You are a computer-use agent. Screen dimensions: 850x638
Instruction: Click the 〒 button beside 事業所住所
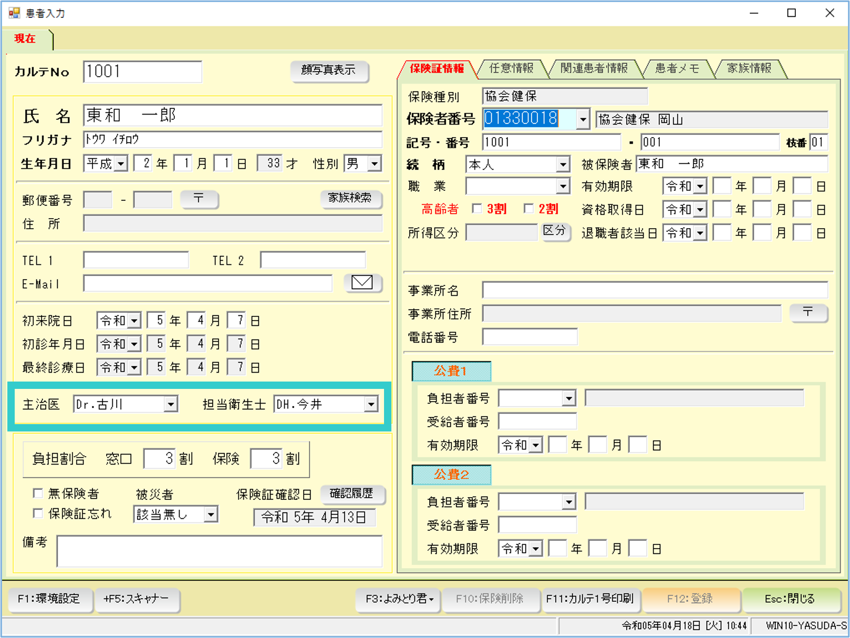[808, 313]
